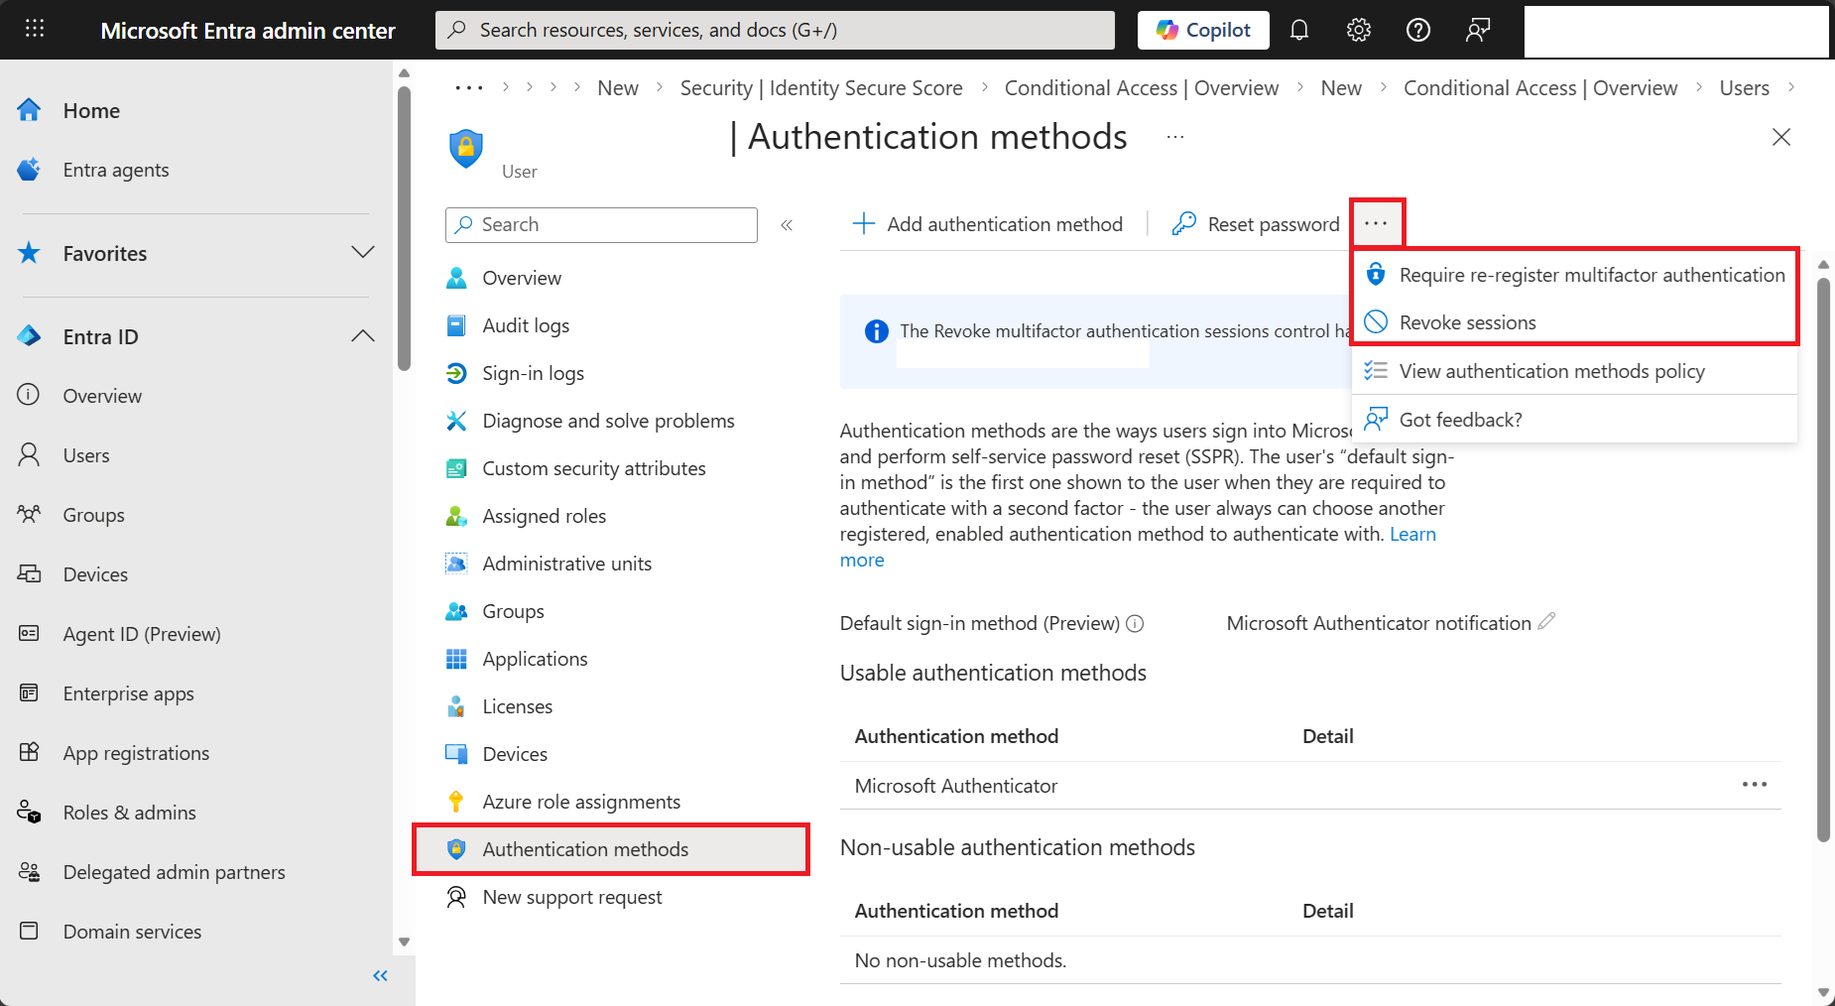Collapse the Entra ID section chevron
This screenshot has height=1006, width=1835.
coord(363,335)
